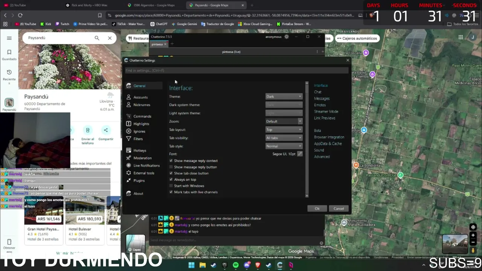482x271 pixels.
Task: Open the Tab layout dropdown
Action: (x=284, y=130)
